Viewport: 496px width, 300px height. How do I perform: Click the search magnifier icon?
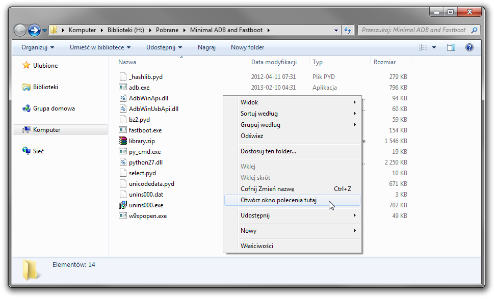coord(474,30)
